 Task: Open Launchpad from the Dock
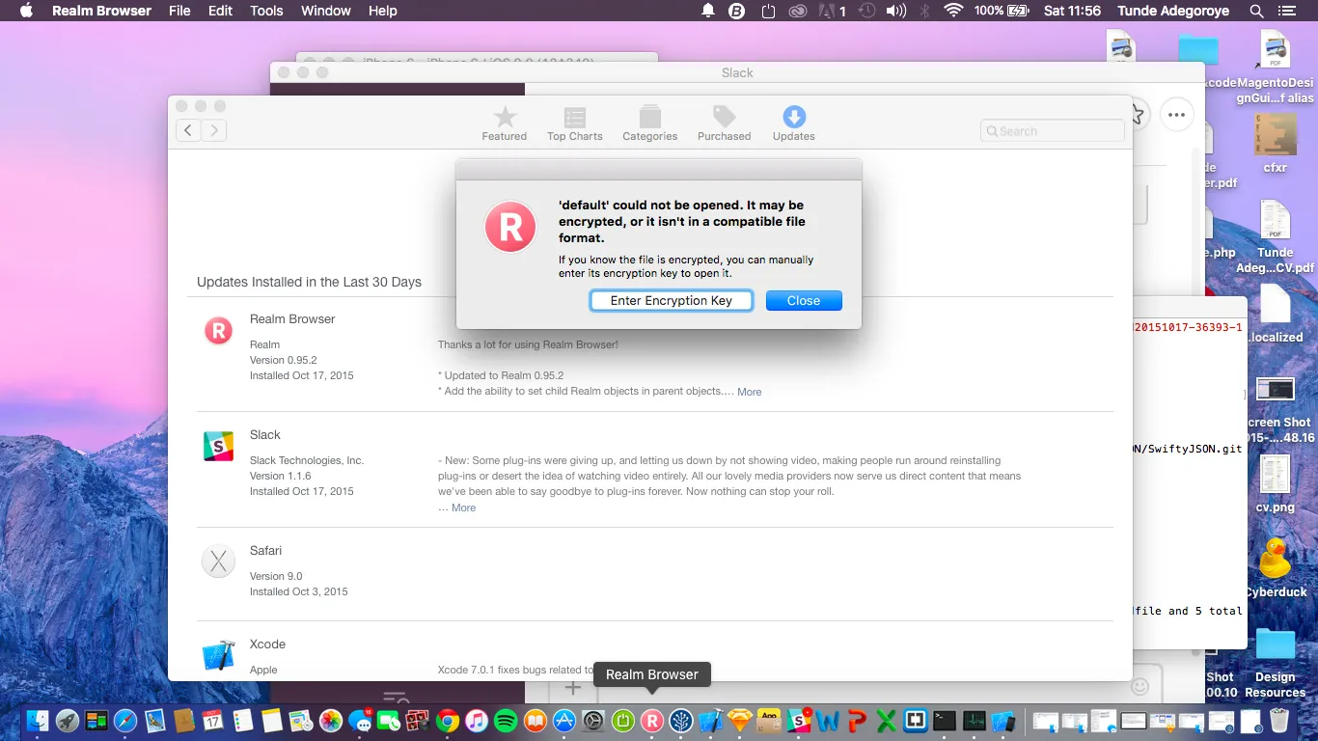(x=68, y=720)
